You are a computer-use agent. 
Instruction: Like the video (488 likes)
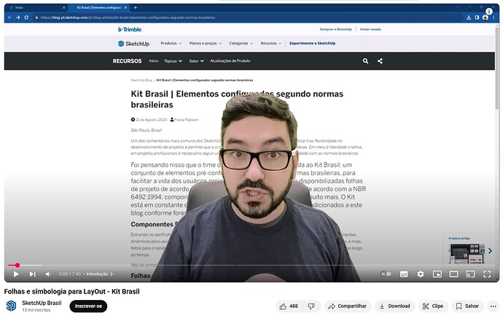click(x=289, y=306)
